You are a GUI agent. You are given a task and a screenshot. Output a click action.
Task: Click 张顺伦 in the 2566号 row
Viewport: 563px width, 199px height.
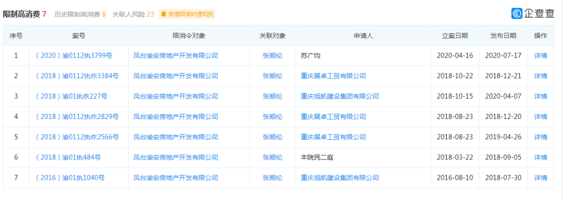pos(273,137)
